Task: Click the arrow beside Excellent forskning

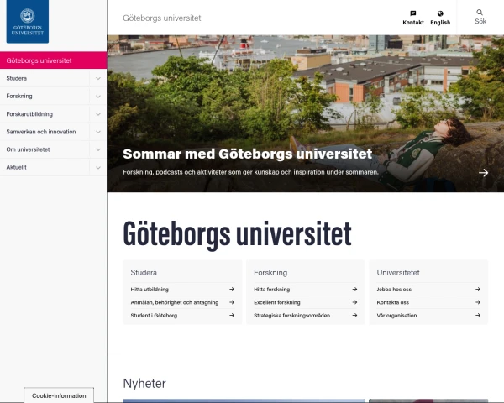Action: point(354,302)
